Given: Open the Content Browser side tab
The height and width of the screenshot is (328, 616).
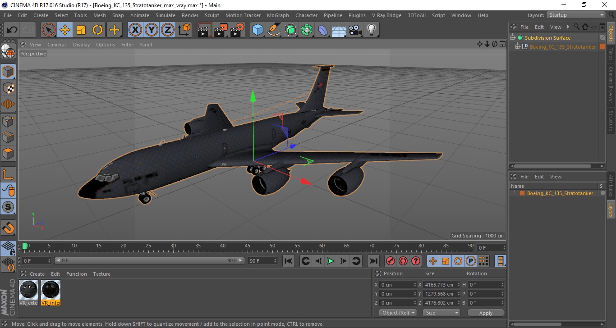Looking at the screenshot, I should (x=611, y=85).
